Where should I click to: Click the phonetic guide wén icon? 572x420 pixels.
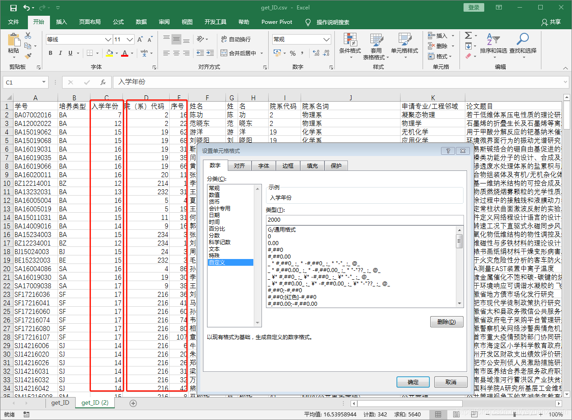click(x=144, y=53)
